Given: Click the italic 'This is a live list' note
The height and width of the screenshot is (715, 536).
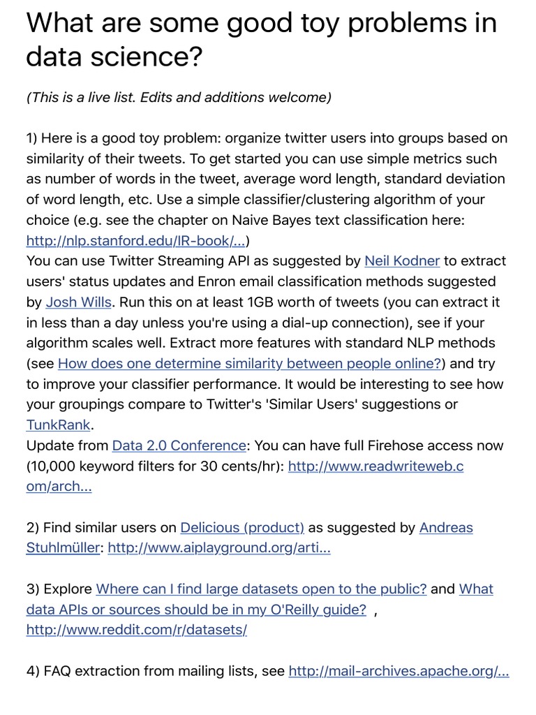Looking at the screenshot, I should point(179,97).
